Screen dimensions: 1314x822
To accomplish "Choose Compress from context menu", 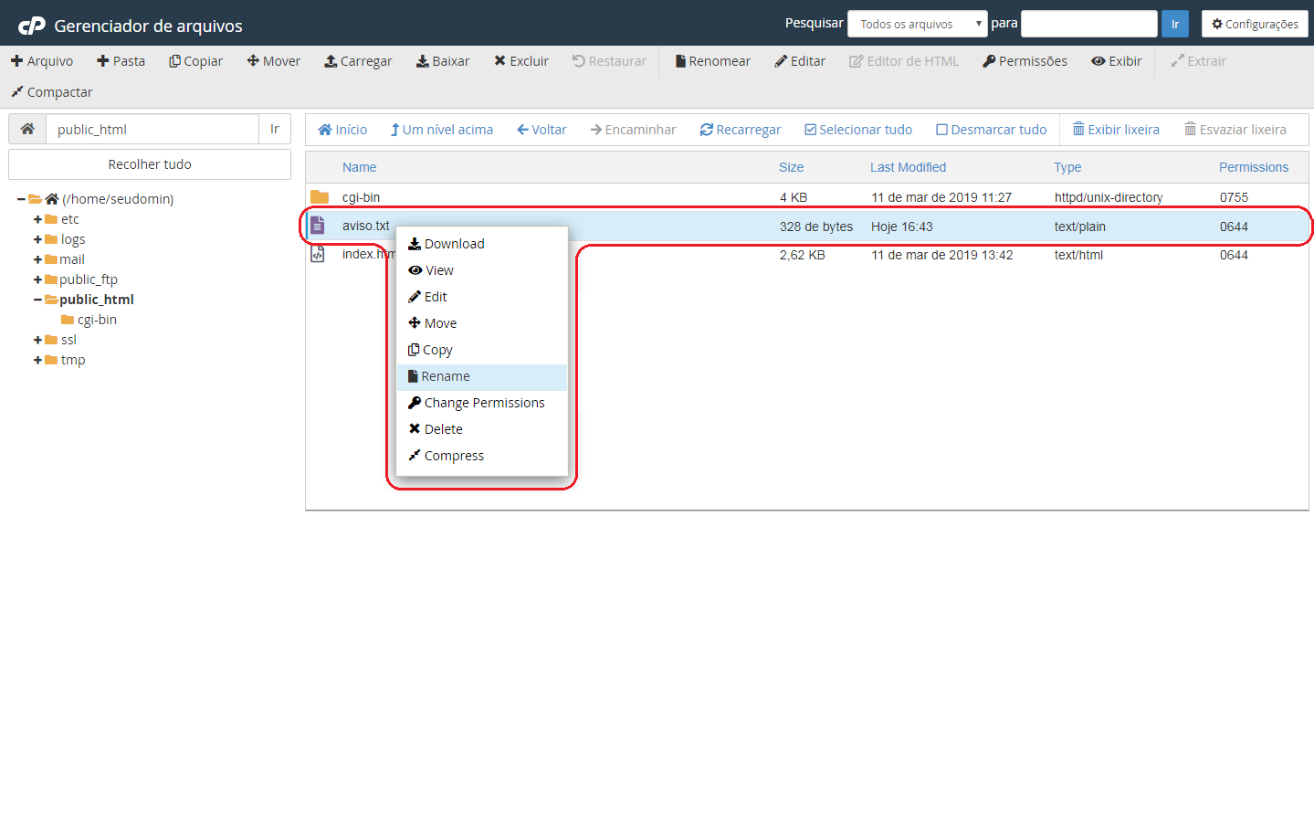I will (482, 456).
